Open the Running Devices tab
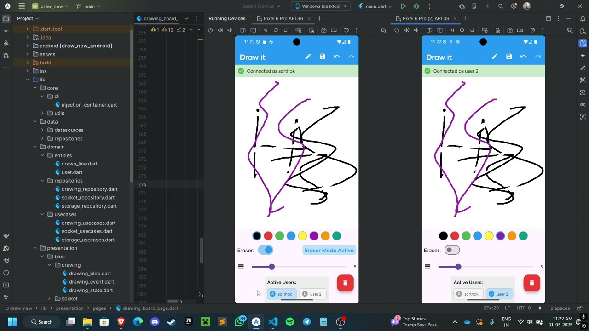Screen dimensions: 589x331 coord(227,19)
